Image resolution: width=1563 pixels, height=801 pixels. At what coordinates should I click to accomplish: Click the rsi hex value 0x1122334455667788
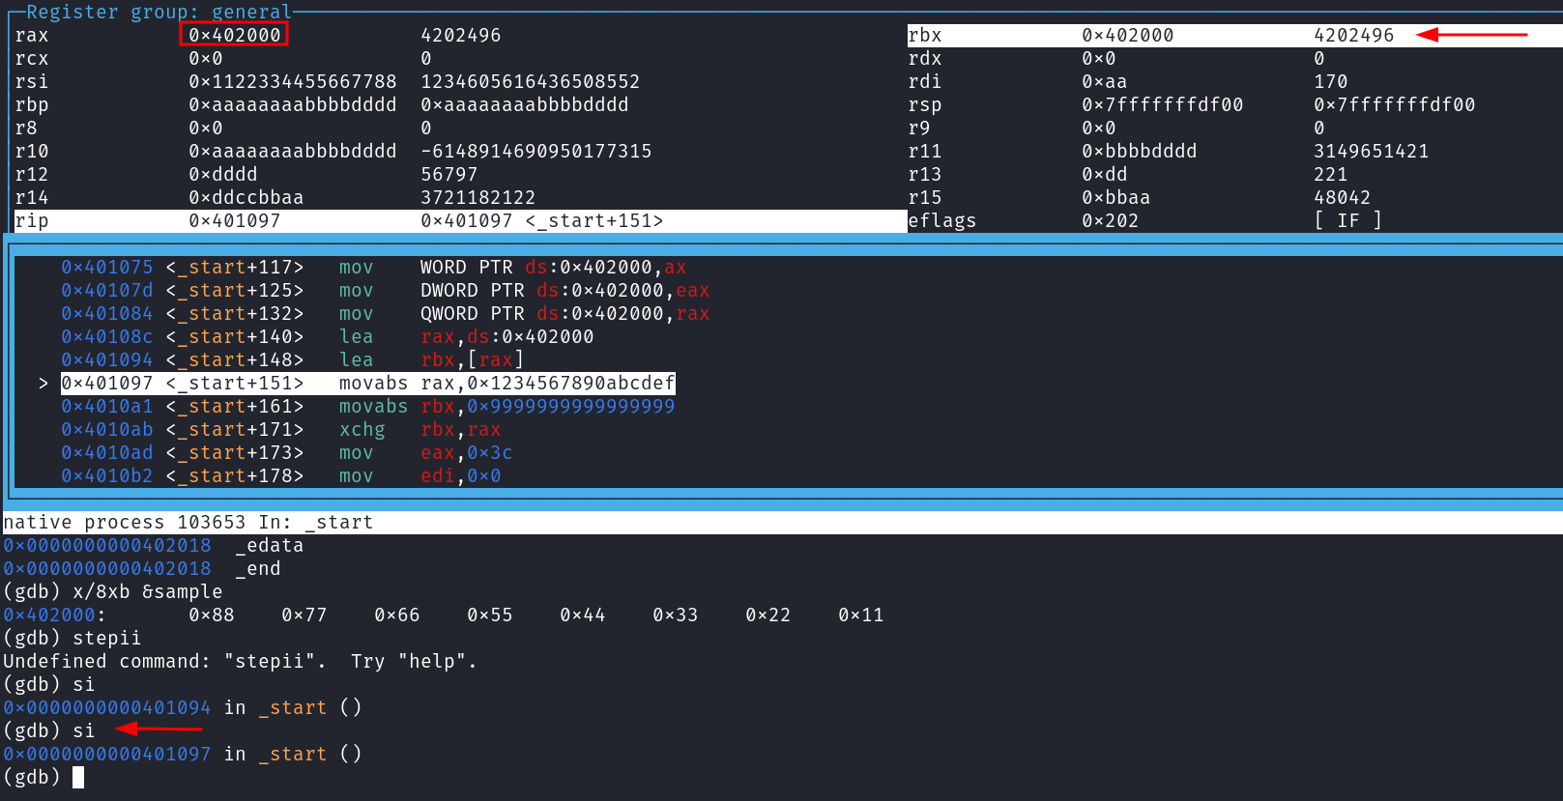click(292, 82)
